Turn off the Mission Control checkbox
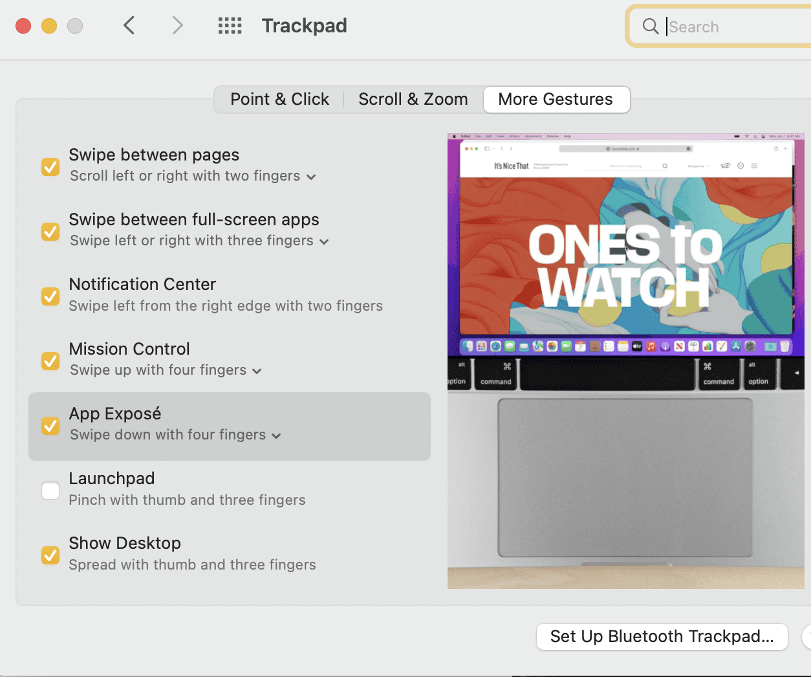Screen dimensions: 811x677 pos(50,361)
